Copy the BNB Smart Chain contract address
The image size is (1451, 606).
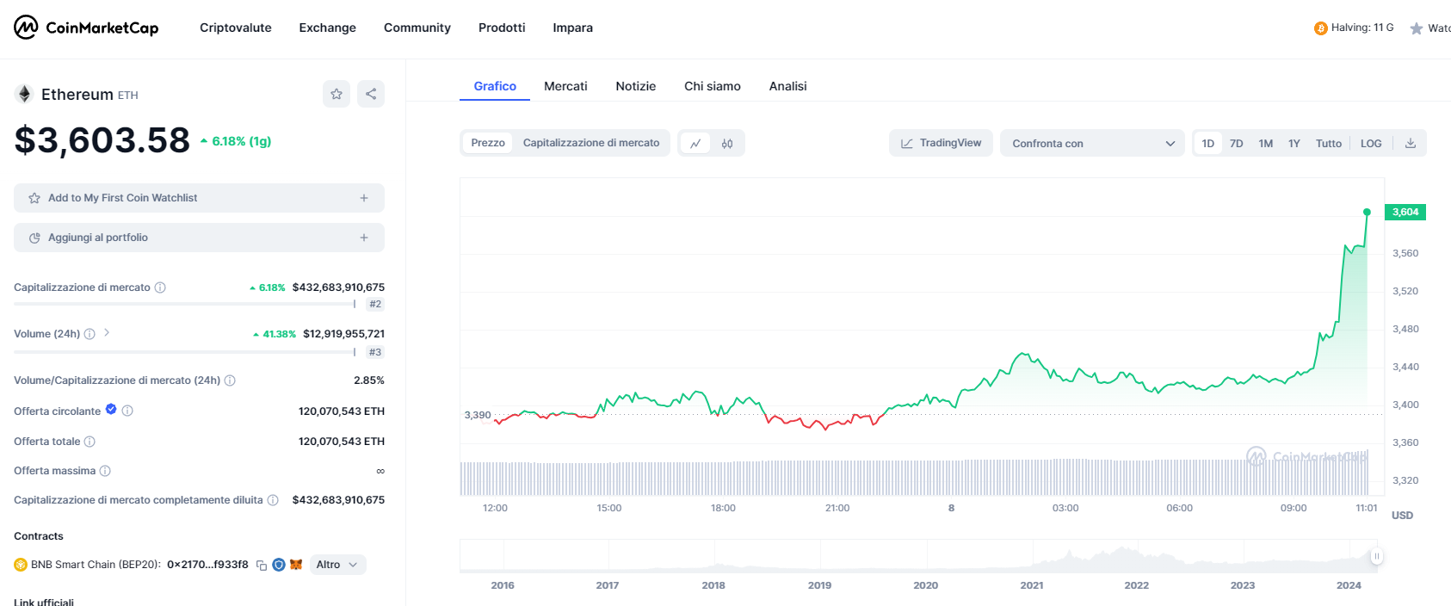coord(262,566)
